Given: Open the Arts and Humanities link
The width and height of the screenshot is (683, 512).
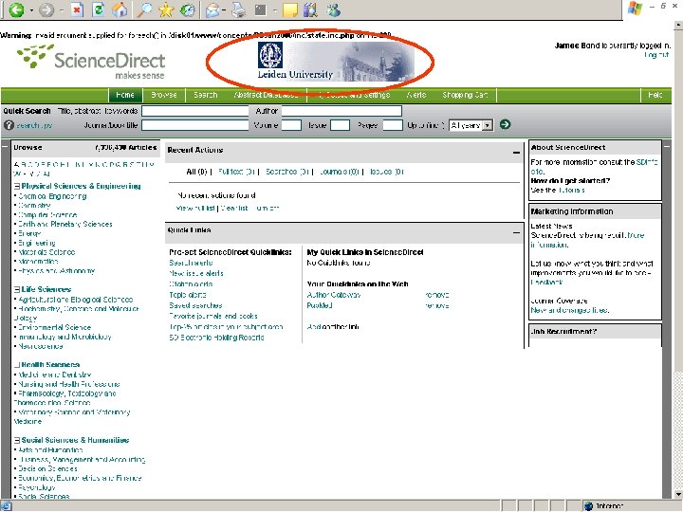Looking at the screenshot, I should click(x=50, y=450).
